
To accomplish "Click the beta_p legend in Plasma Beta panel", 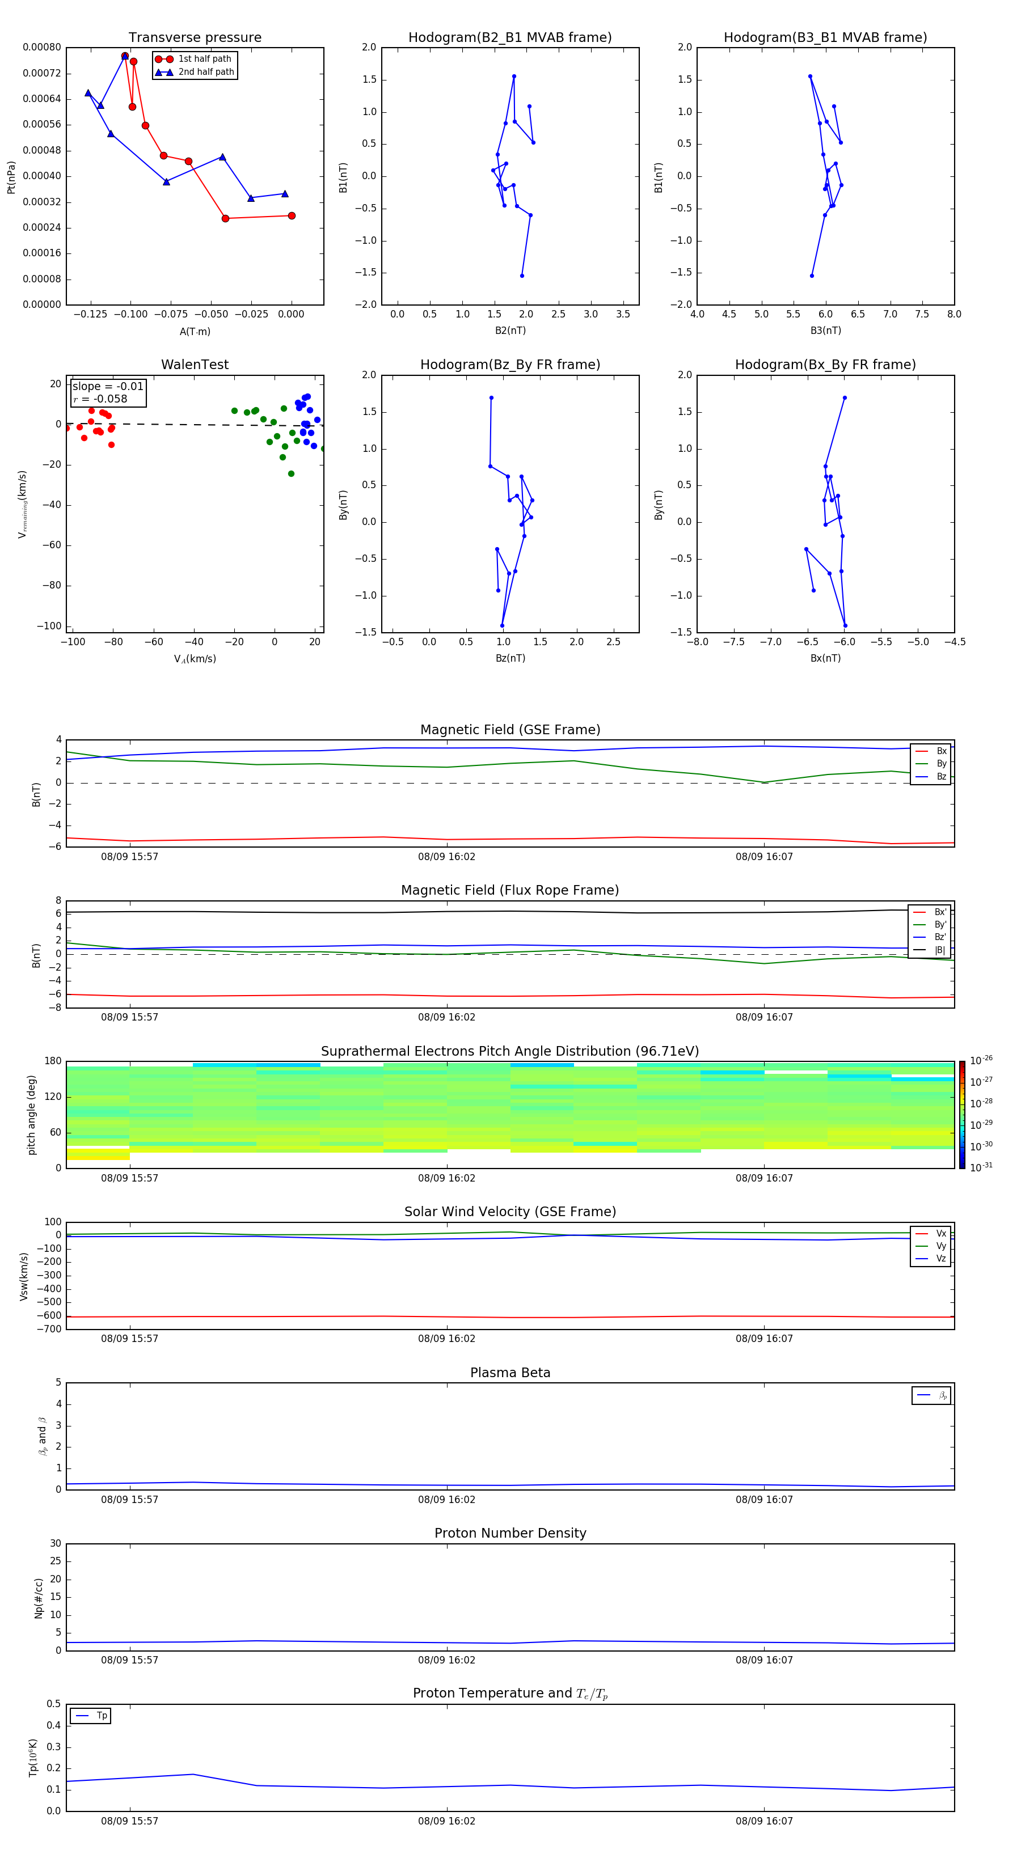I will [x=931, y=1395].
